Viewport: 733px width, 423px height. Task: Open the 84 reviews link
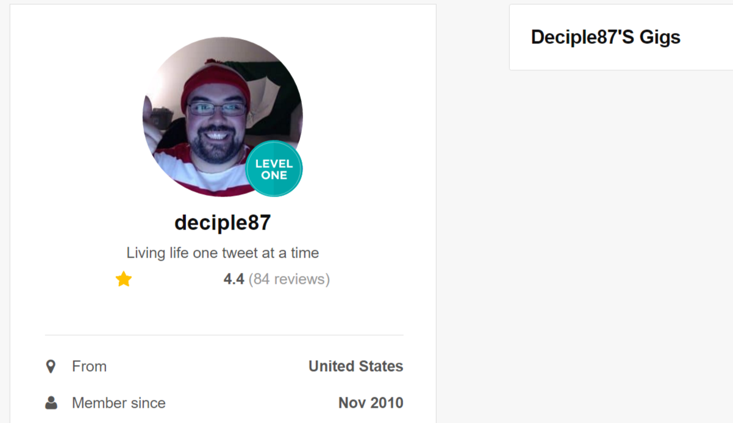click(x=289, y=280)
